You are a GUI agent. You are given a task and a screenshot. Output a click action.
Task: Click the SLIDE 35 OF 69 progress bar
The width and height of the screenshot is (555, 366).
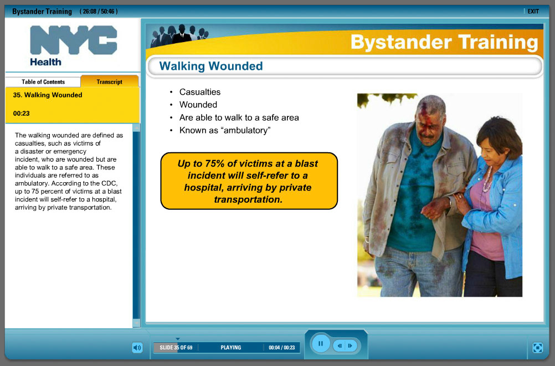pos(175,347)
